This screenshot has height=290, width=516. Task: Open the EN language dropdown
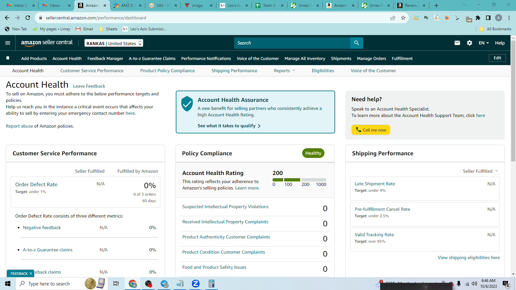[x=484, y=43]
